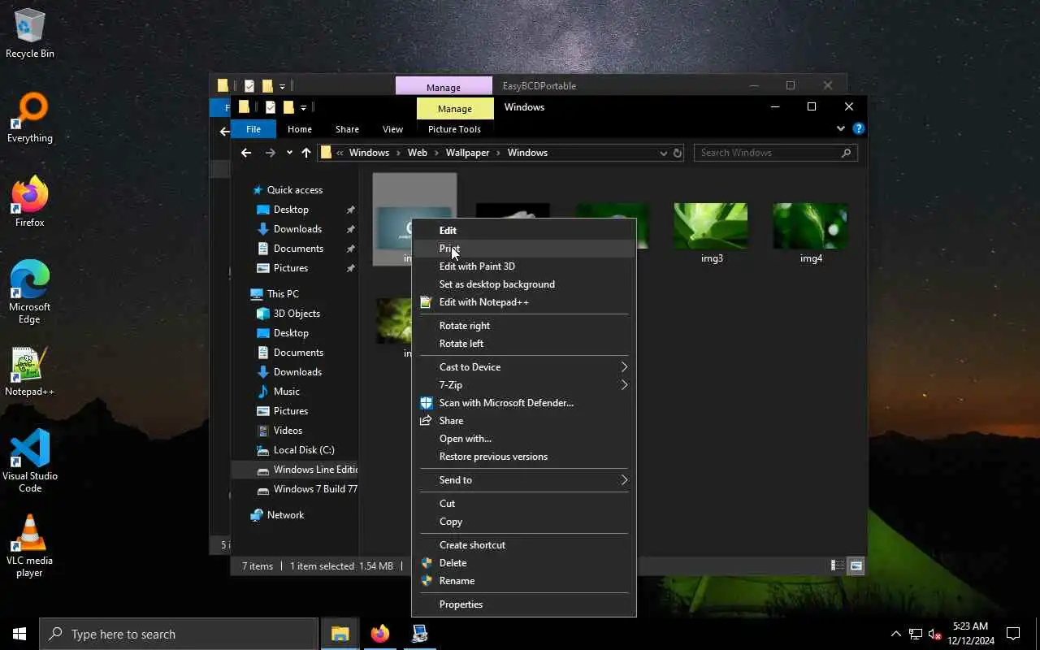Viewport: 1040px width, 650px height.
Task: Click the Properties quick access toolbar icon
Action: (271, 107)
